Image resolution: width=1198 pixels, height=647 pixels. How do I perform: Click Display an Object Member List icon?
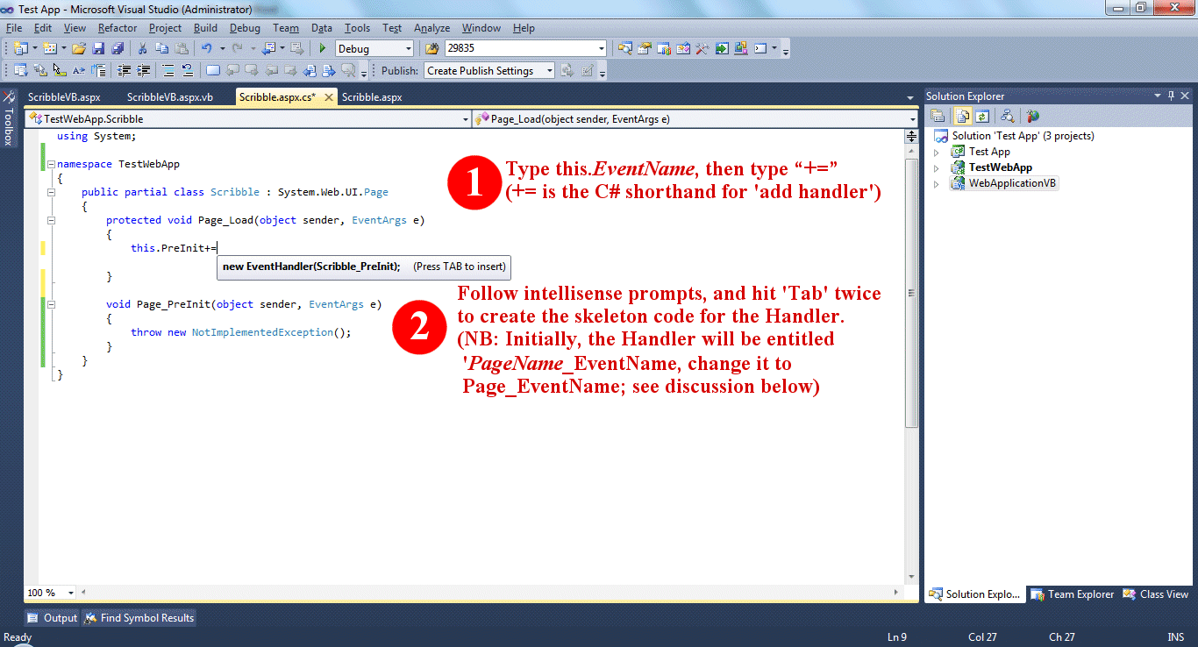[x=21, y=71]
